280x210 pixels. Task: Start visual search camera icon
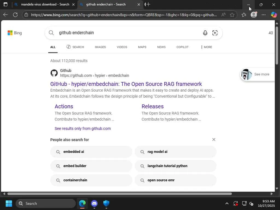[x=215, y=33]
